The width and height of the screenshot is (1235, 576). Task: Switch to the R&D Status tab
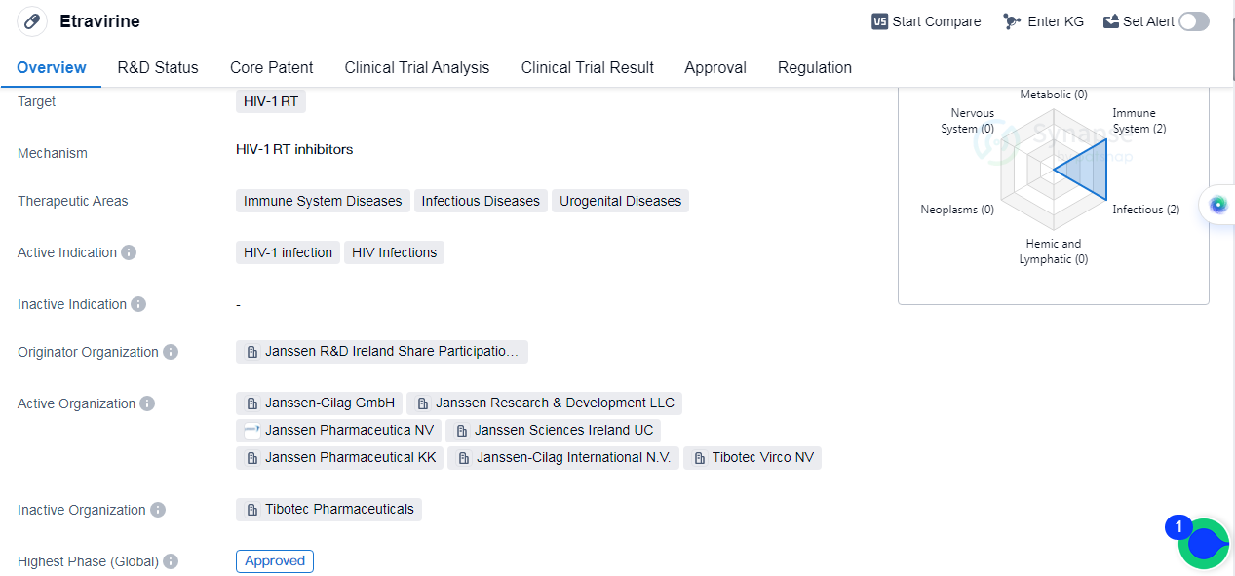tap(158, 67)
